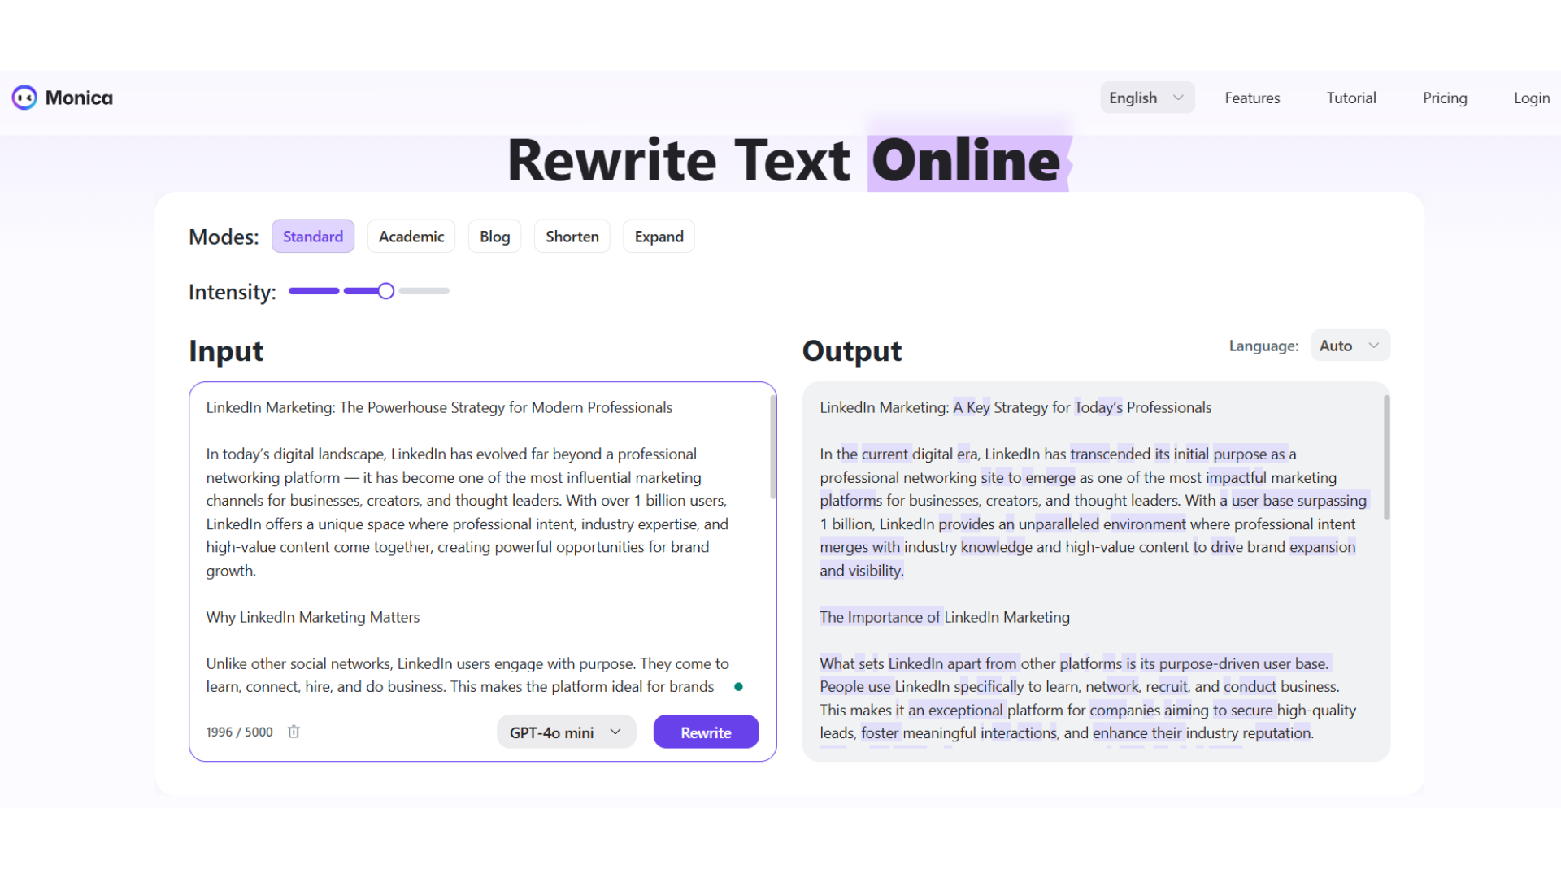Click the Intensity slider handle
The image size is (1561, 878).
coord(386,291)
